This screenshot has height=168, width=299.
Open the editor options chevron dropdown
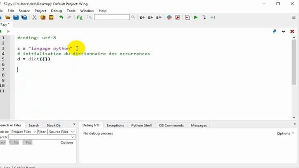pos(284,31)
